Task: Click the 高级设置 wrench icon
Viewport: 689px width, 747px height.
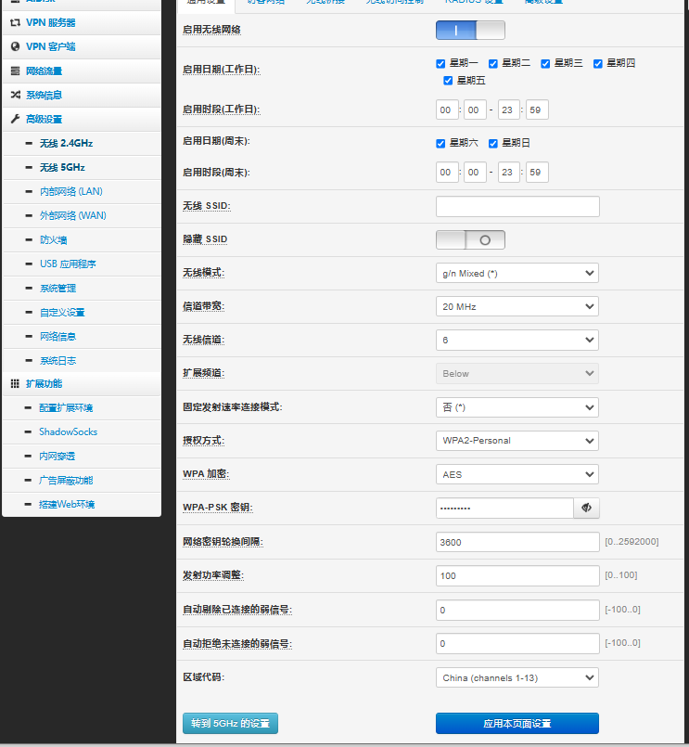Action: tap(15, 119)
